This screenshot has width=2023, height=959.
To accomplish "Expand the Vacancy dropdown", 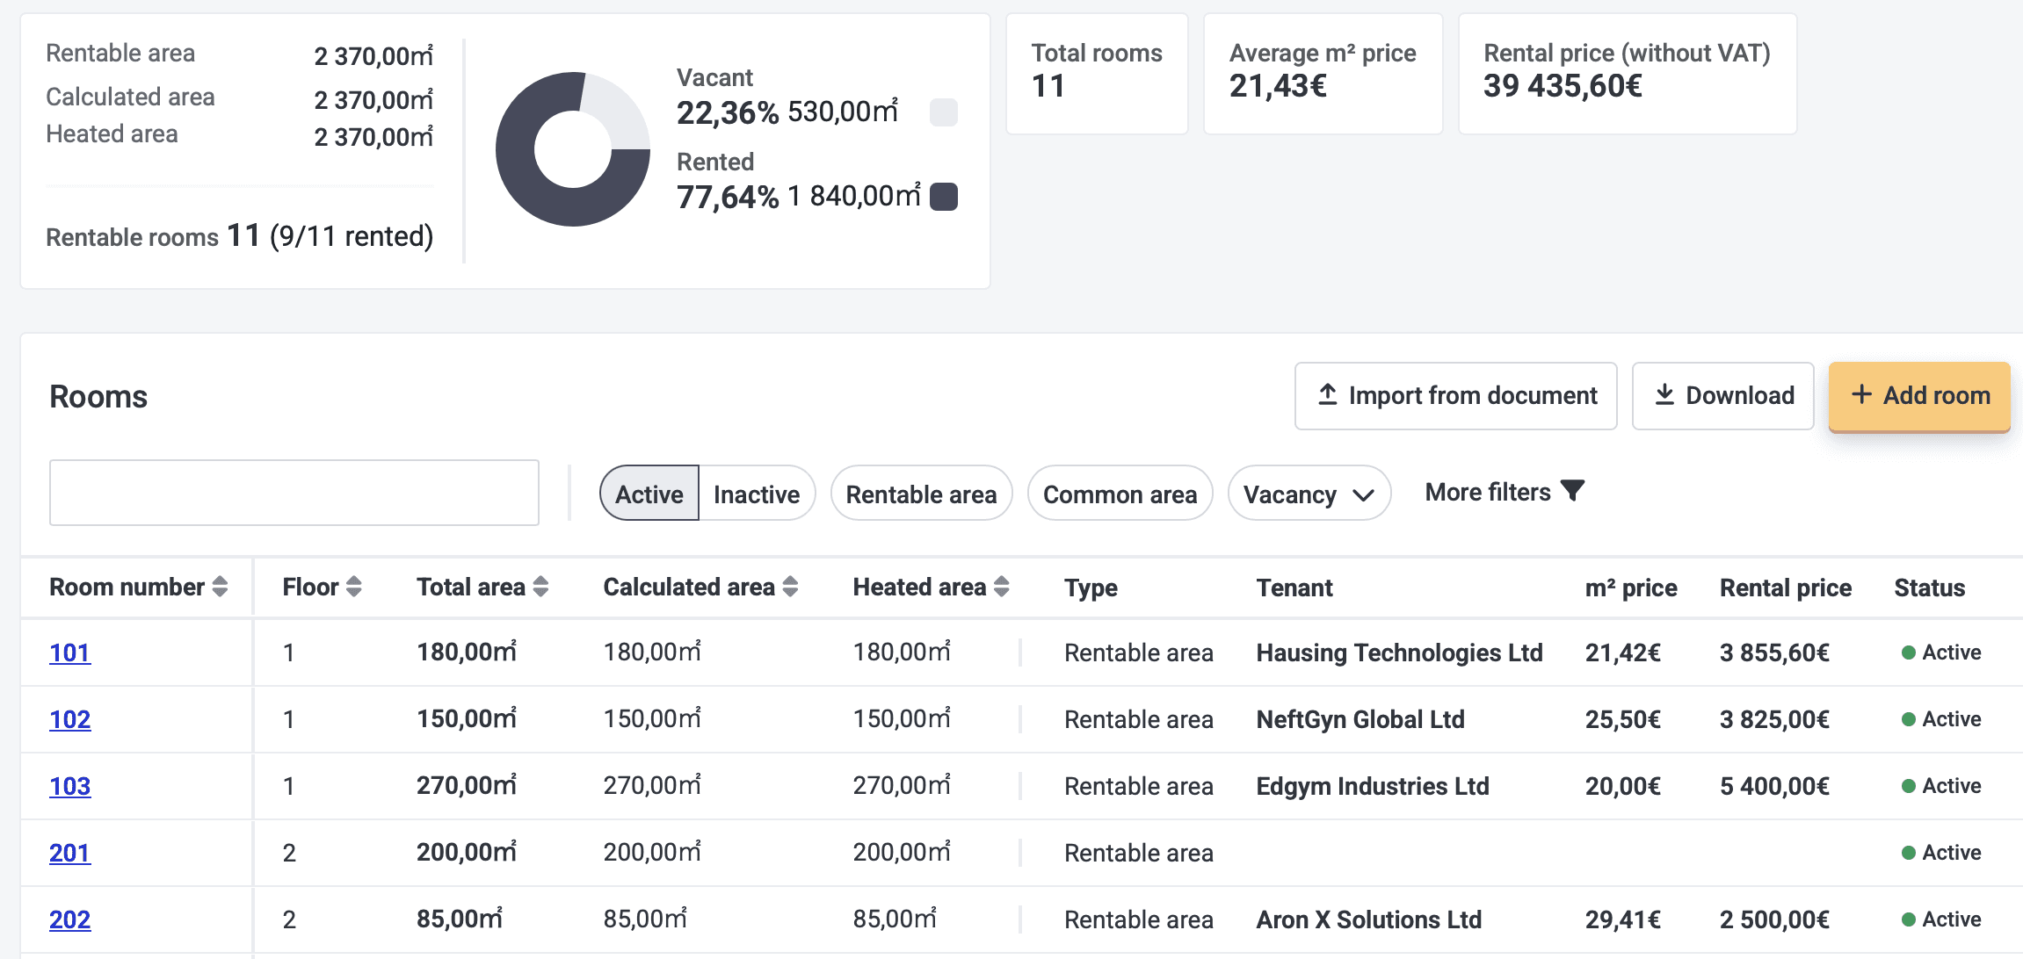I will [1308, 494].
